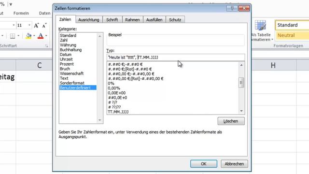Click the font size box showing 11
This screenshot has height=174, width=309.
(x=22, y=25)
